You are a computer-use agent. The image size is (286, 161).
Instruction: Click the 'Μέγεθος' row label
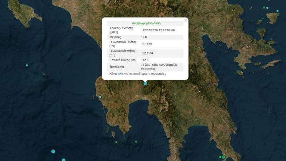tap(115, 37)
